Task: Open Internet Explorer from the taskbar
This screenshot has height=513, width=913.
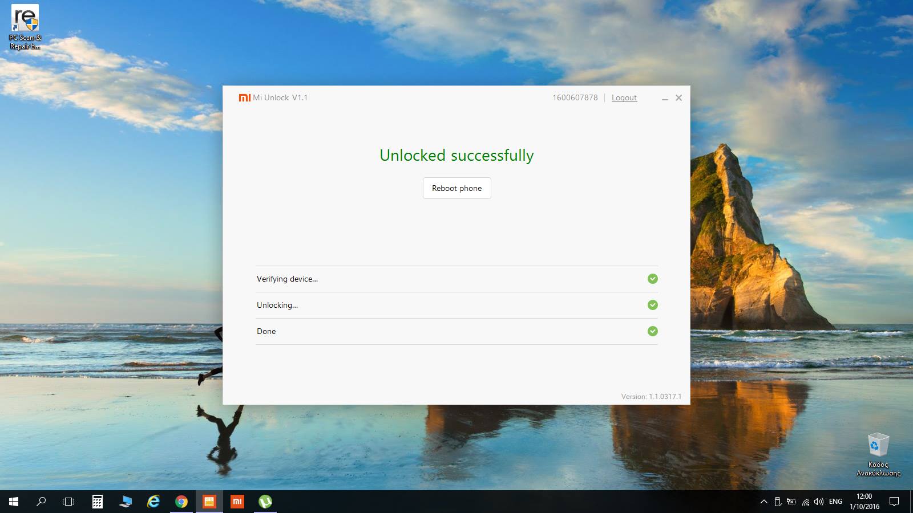Action: (x=153, y=502)
